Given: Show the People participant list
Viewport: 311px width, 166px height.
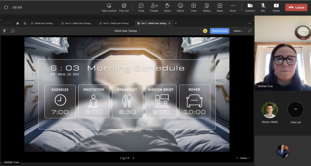Looking at the screenshot, I should 154,8.
